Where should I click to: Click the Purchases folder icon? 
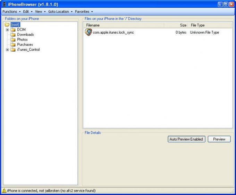[x=13, y=45]
